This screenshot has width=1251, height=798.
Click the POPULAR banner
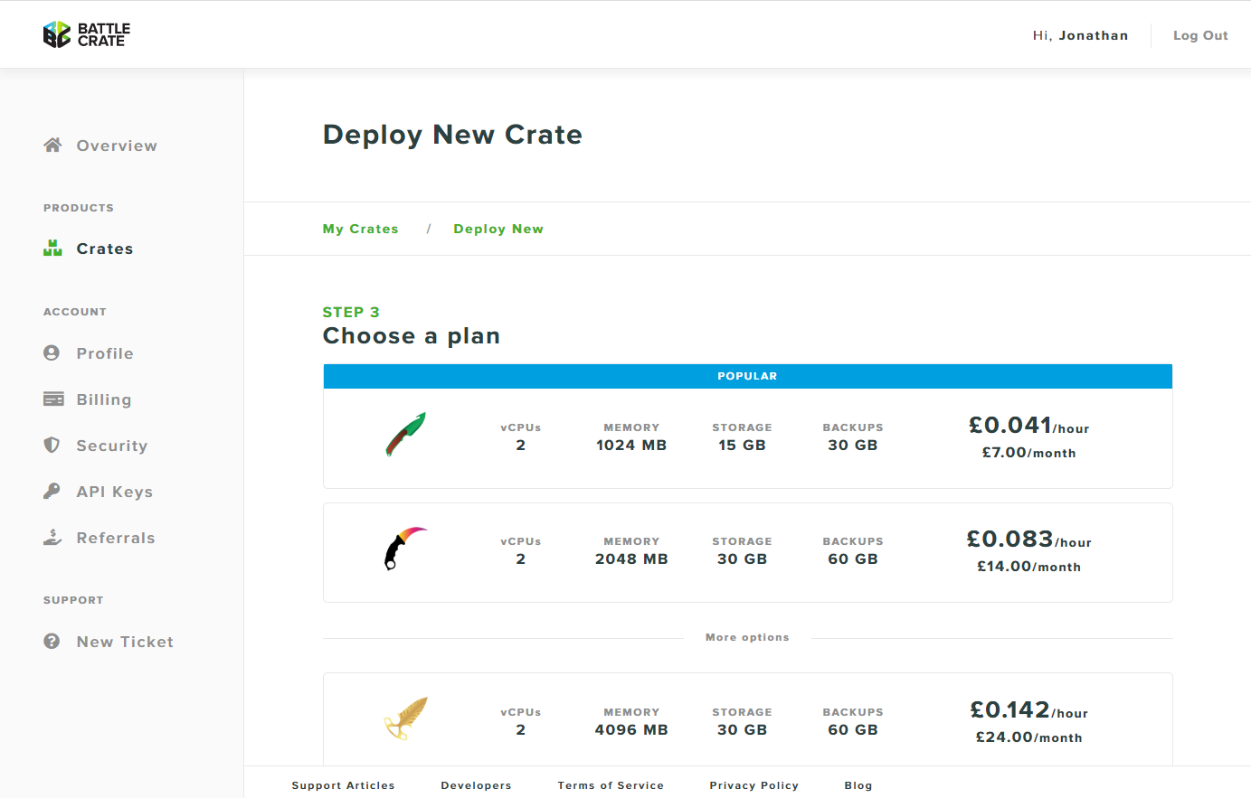tap(747, 376)
